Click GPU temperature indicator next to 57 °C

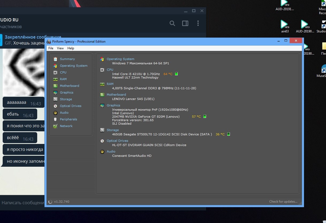(x=205, y=117)
